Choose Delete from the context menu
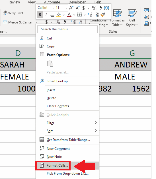 click(x=67, y=98)
